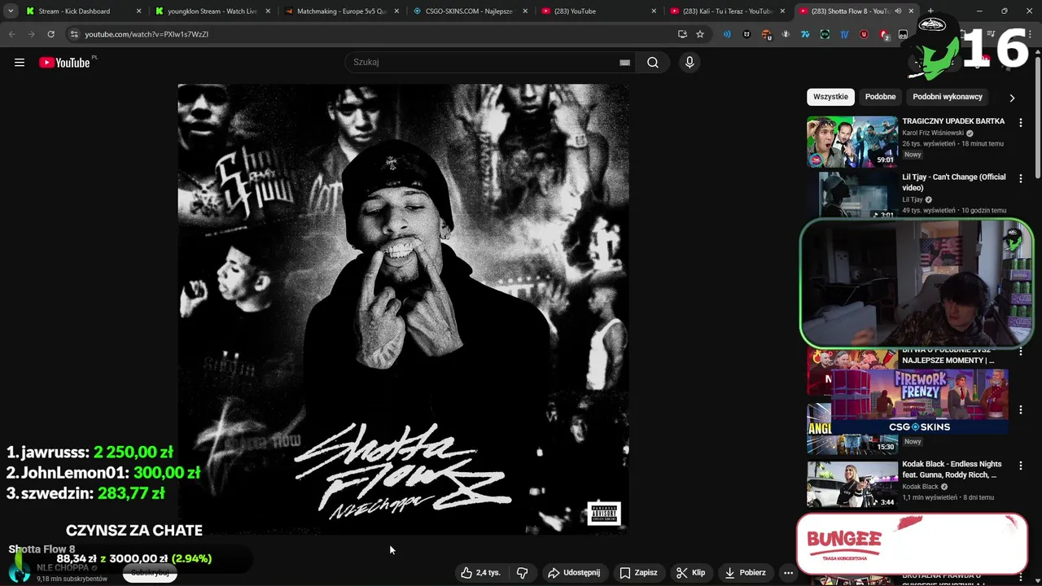Click the black cat extension icon
The width and height of the screenshot is (1042, 586).
click(x=746, y=34)
